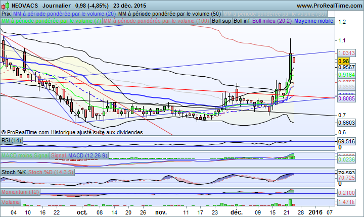This screenshot has width=364, height=217.
Task: Open the RSI (14) indicator label
Action: [11, 140]
